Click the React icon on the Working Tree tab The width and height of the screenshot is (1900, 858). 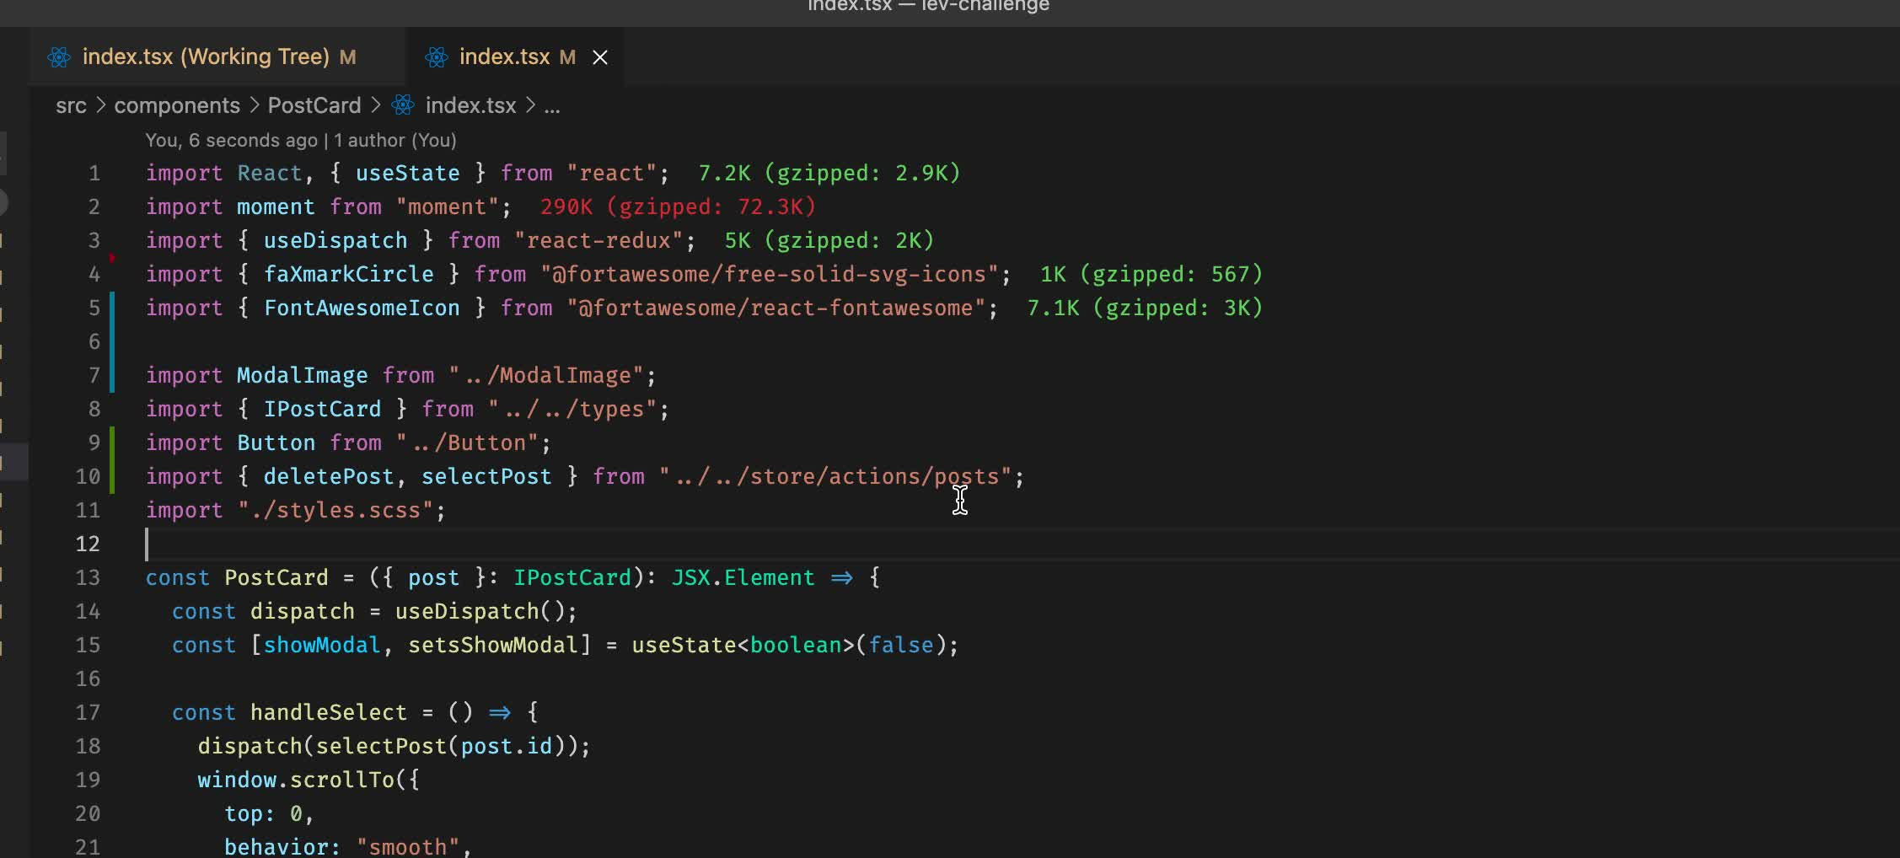(x=59, y=57)
